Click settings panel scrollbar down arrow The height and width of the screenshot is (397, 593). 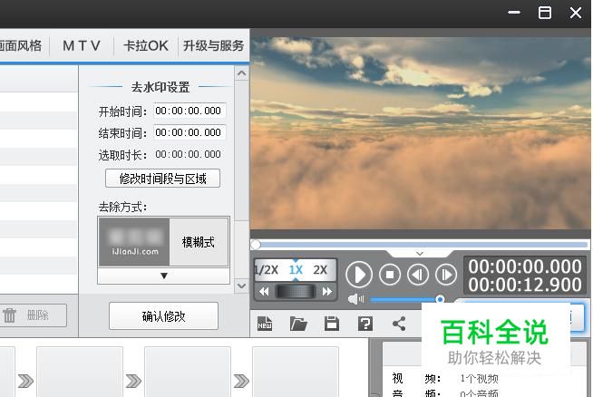point(242,286)
